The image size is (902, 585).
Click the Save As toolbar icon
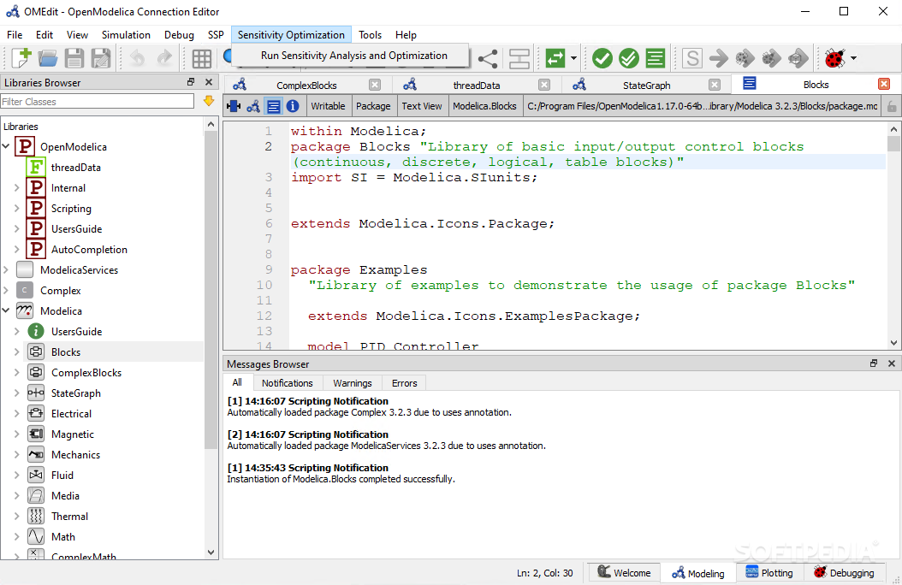pos(101,58)
